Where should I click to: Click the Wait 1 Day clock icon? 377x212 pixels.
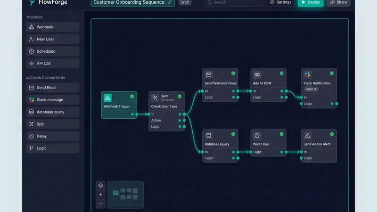(257, 136)
